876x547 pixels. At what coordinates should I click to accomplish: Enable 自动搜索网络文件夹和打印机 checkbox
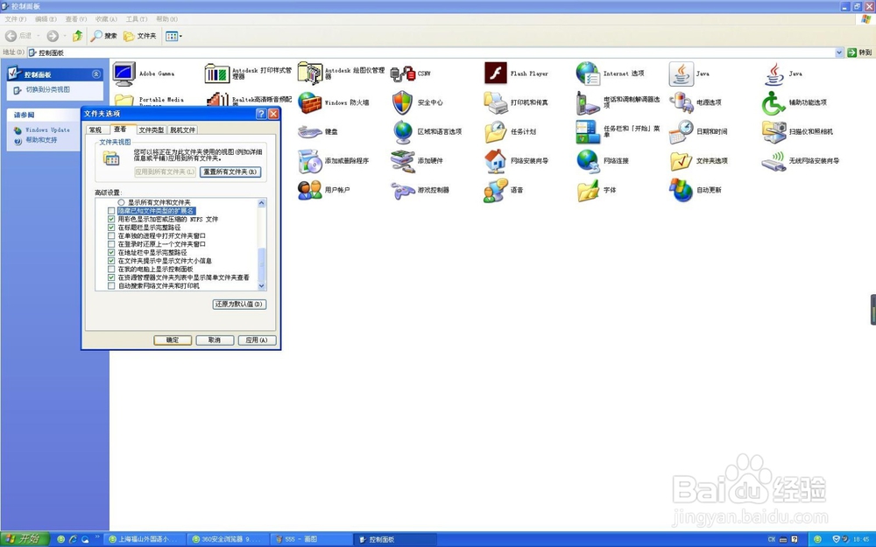pyautogui.click(x=111, y=286)
